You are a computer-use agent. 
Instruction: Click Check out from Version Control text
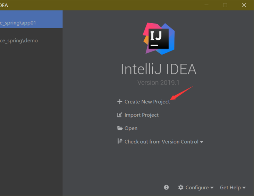pos(161,142)
